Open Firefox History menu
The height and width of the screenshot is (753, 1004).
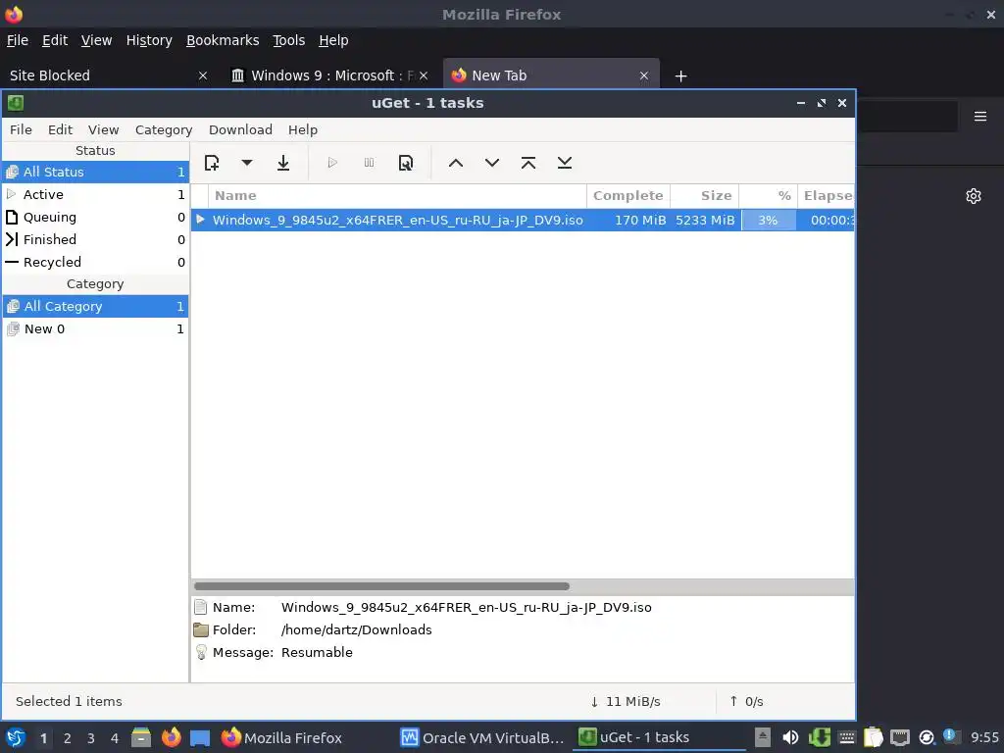(x=149, y=40)
